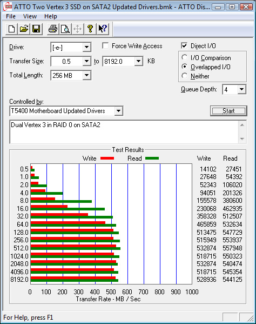Select the Overlapped I/O radio button
256x324 pixels.
(184, 67)
